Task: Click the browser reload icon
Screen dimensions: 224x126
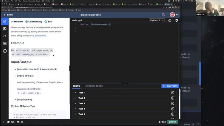Action: click(9, 7)
